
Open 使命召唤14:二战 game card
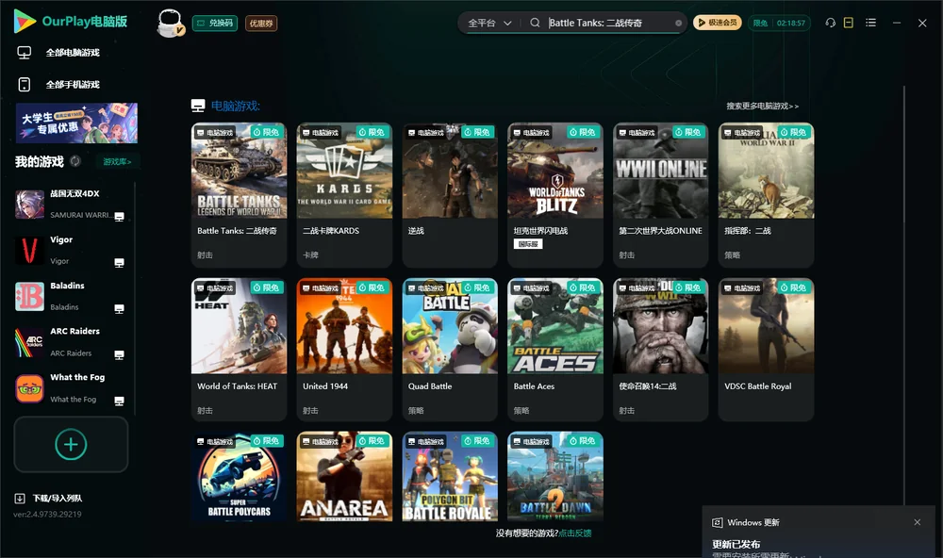point(660,350)
